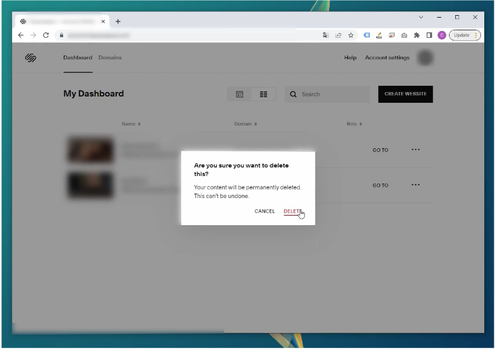The width and height of the screenshot is (495, 350).
Task: Switch to card grid view
Action: [240, 95]
